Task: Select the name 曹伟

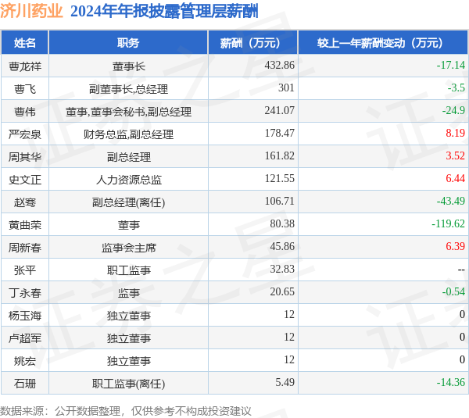Action: [25, 112]
